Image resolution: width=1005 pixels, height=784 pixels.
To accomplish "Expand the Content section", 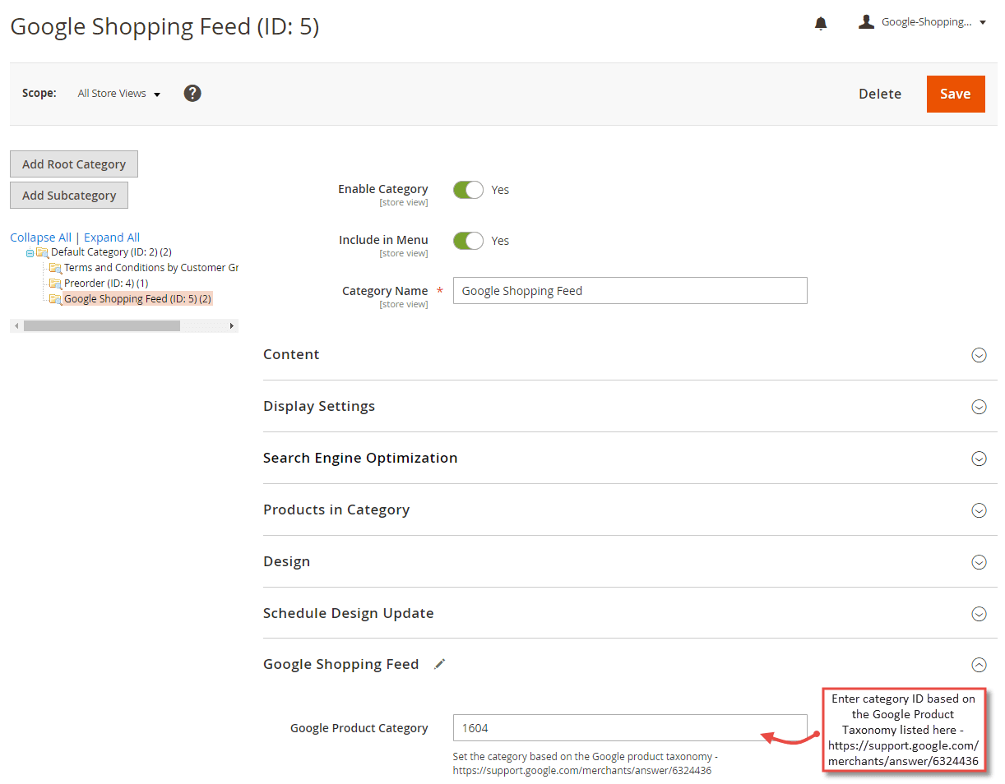I will pos(979,355).
